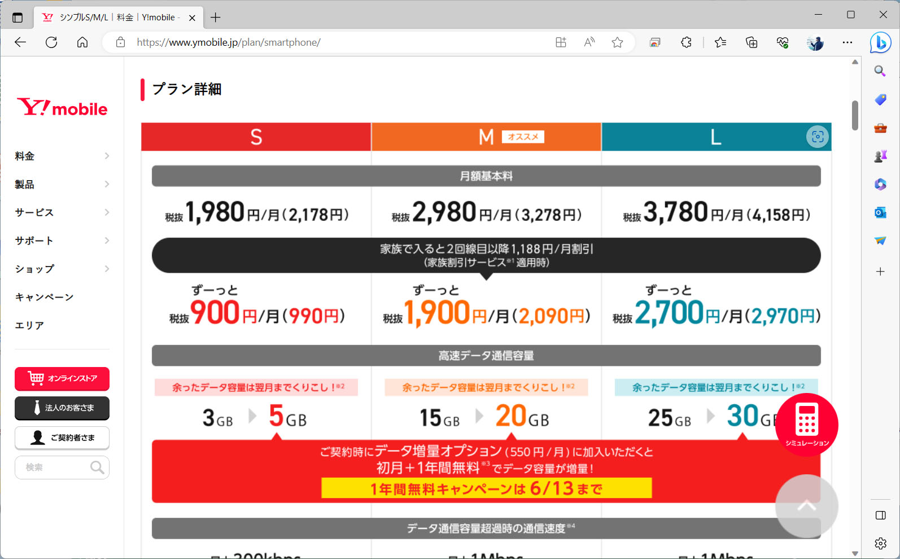Click the scrollbar down arrow
900x559 pixels.
pos(855,553)
